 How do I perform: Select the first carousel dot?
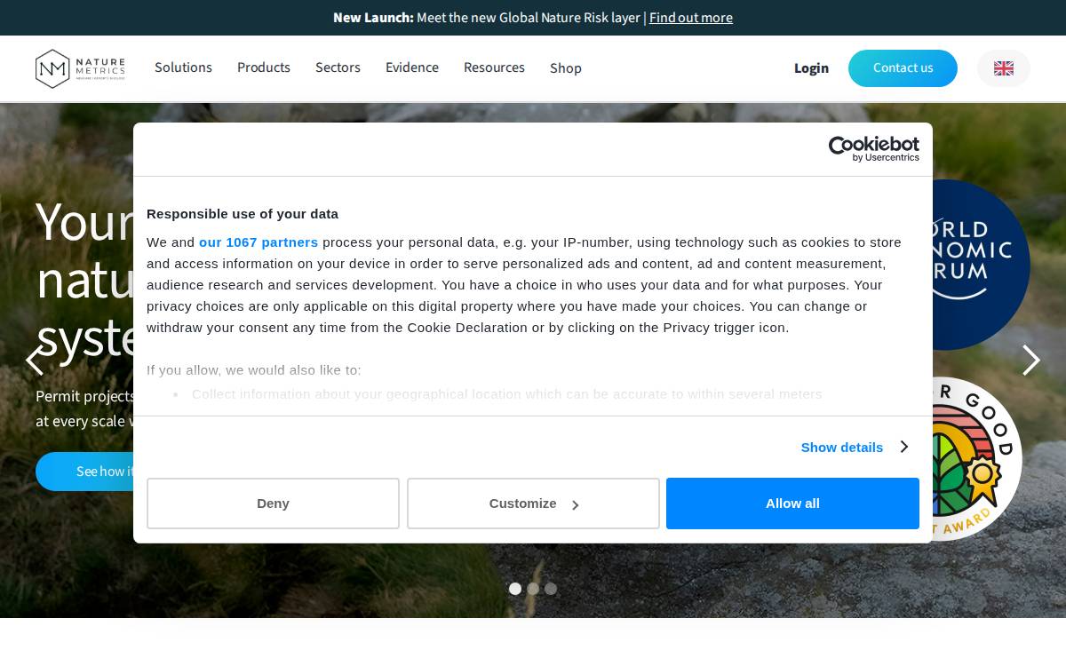(515, 589)
